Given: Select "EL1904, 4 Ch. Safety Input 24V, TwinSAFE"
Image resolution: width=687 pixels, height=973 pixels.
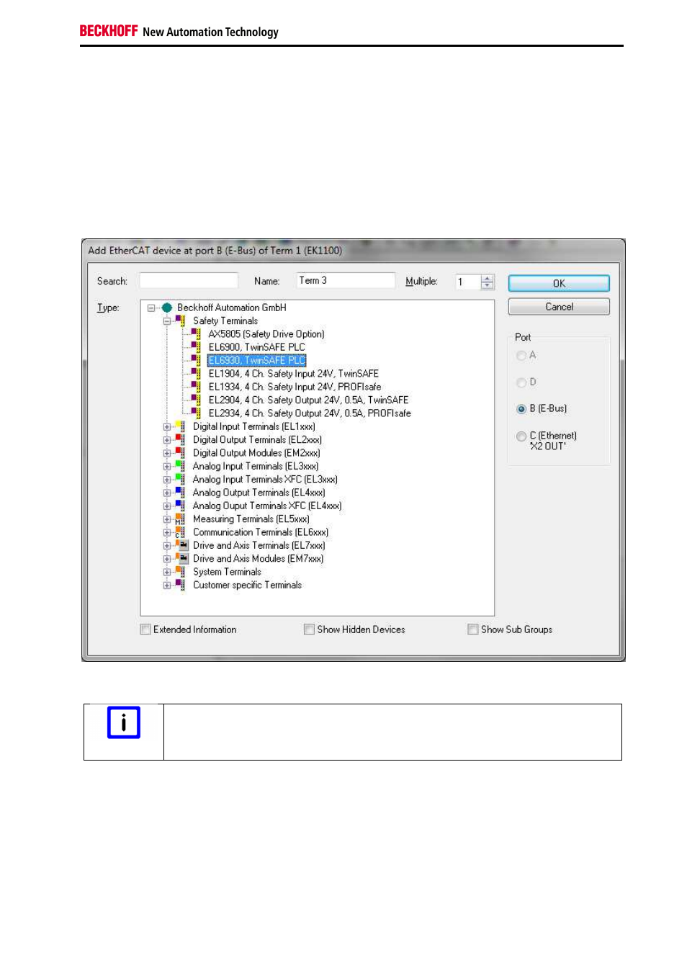Looking at the screenshot, I should pos(294,374).
